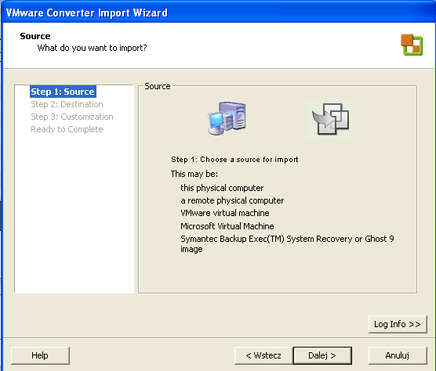The image size is (436, 371).
Task: Click the virtual machine import arrow icon
Action: (x=330, y=119)
